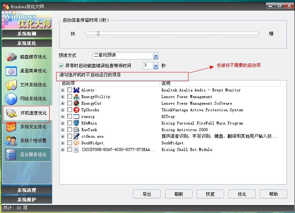Expand the TpShocks tree node
The height and width of the screenshot is (213, 295).
(x=63, y=110)
